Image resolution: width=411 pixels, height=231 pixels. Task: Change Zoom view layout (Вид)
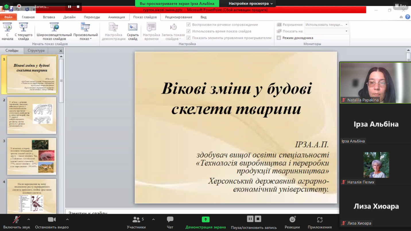(x=401, y=5)
